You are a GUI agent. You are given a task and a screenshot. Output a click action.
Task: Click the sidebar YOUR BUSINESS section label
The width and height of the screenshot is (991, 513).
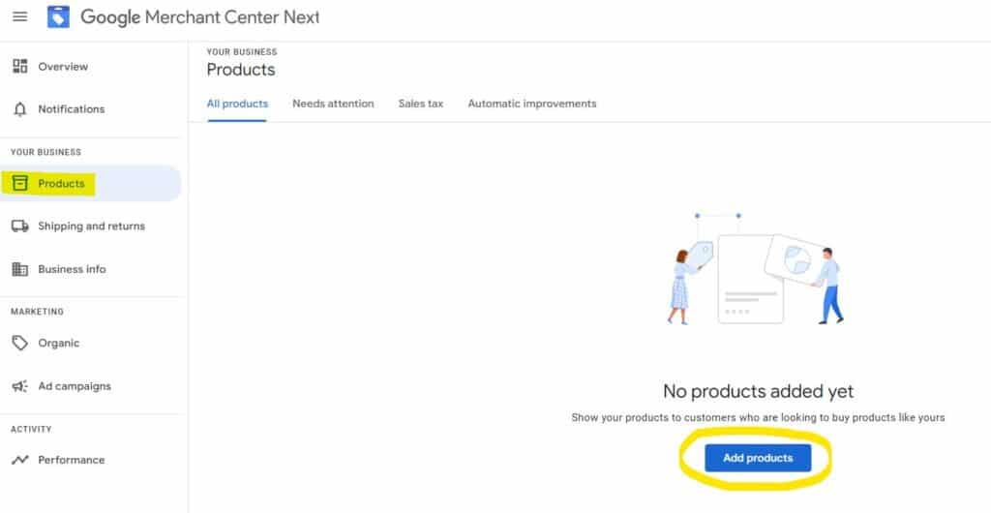[x=46, y=152]
